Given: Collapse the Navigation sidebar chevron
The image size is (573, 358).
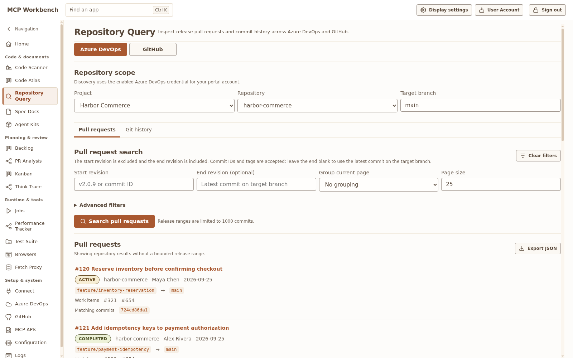Looking at the screenshot, I should 9,29.
